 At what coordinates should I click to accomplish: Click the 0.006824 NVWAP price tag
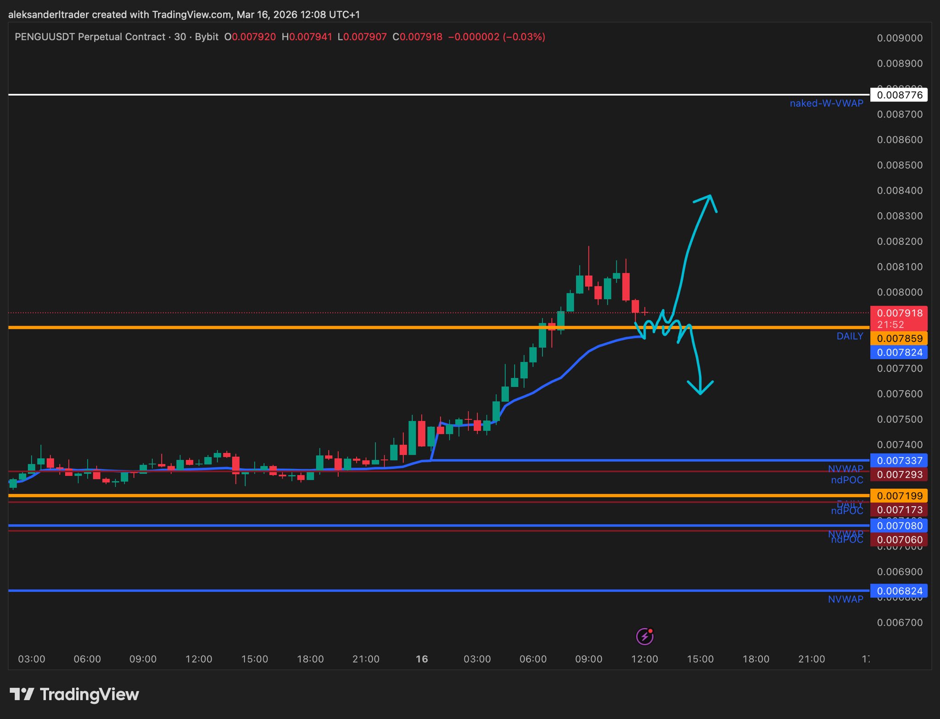899,591
